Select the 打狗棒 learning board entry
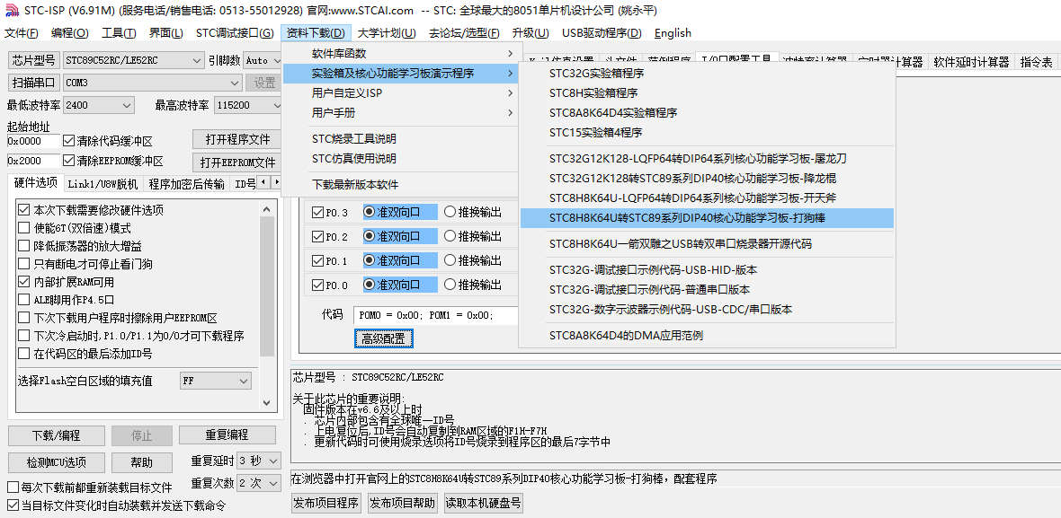Image resolution: width=1061 pixels, height=518 pixels. pyautogui.click(x=707, y=218)
